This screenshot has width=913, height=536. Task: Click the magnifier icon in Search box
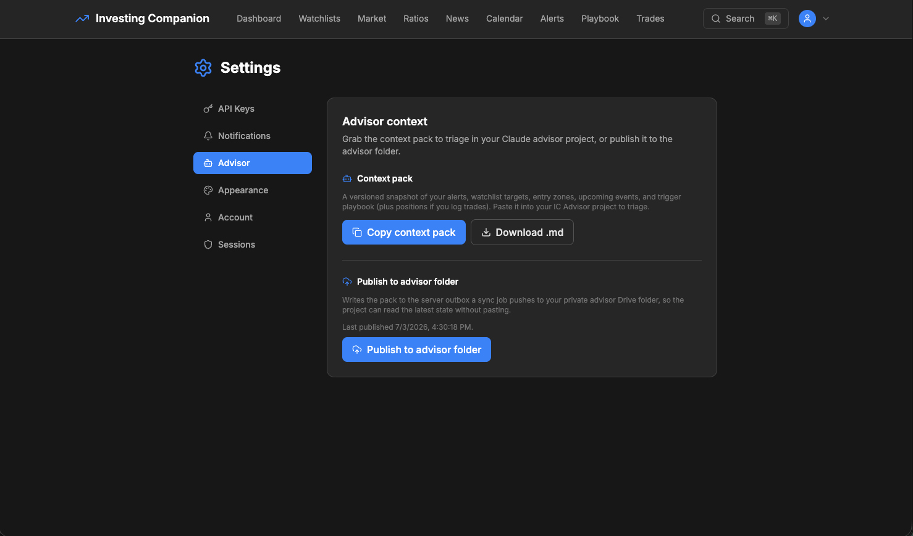click(716, 19)
